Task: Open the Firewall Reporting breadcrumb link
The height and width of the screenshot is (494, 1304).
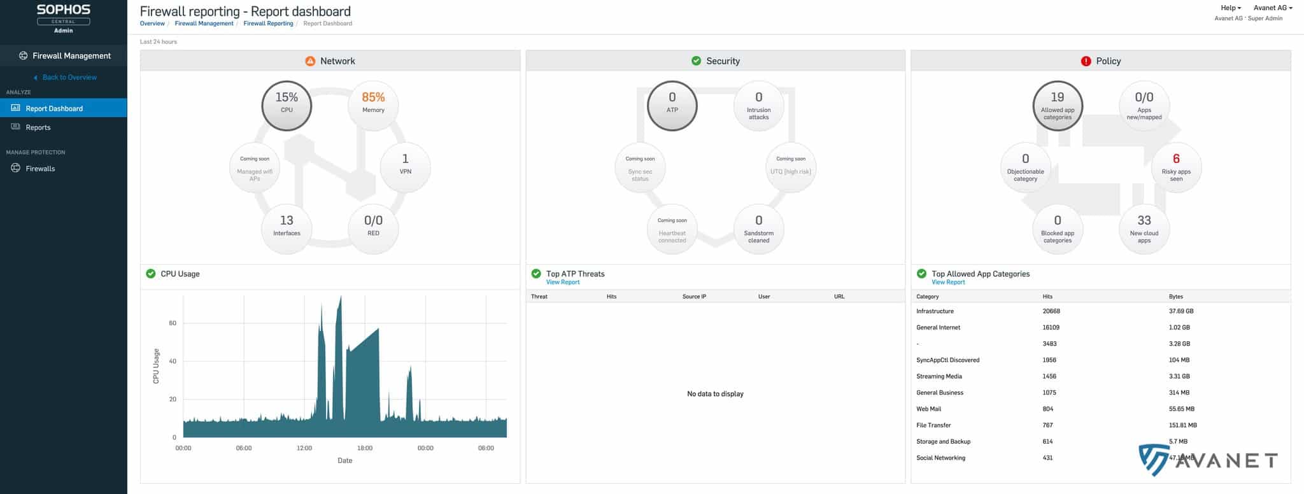Action: pyautogui.click(x=268, y=24)
